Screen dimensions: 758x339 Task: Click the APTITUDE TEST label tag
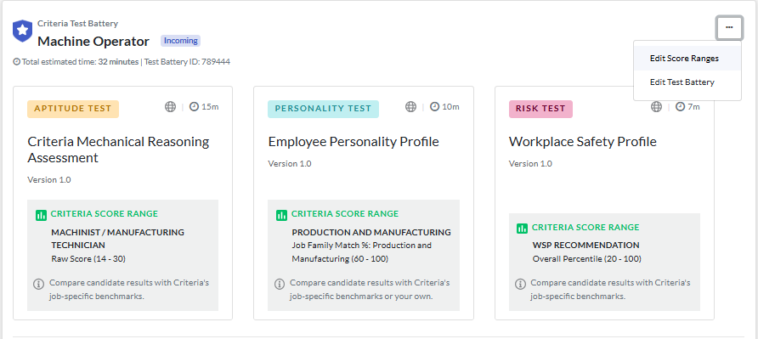[x=73, y=109]
